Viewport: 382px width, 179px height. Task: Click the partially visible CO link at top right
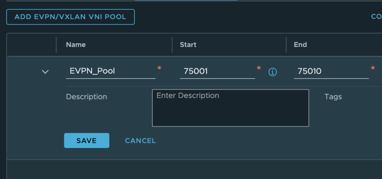376,17
